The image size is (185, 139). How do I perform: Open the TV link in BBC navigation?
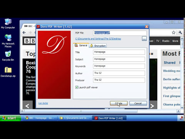(158, 41)
